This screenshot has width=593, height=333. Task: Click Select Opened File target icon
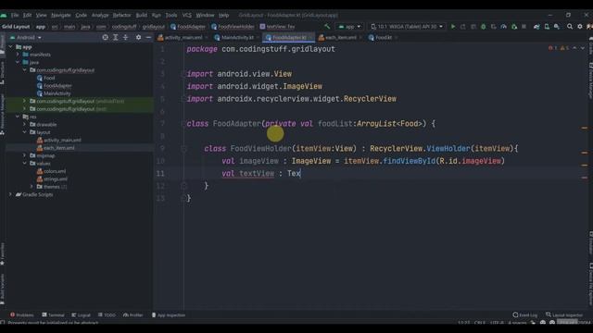tap(105, 37)
